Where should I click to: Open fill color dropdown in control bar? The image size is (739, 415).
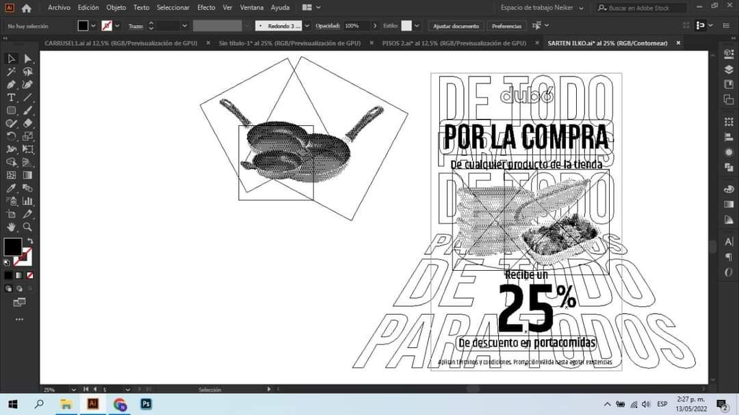(x=93, y=26)
